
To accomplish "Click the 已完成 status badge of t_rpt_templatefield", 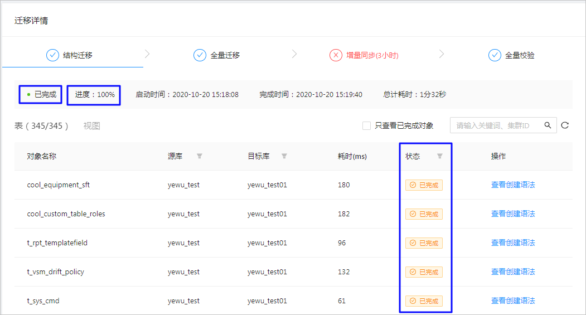I will [424, 243].
